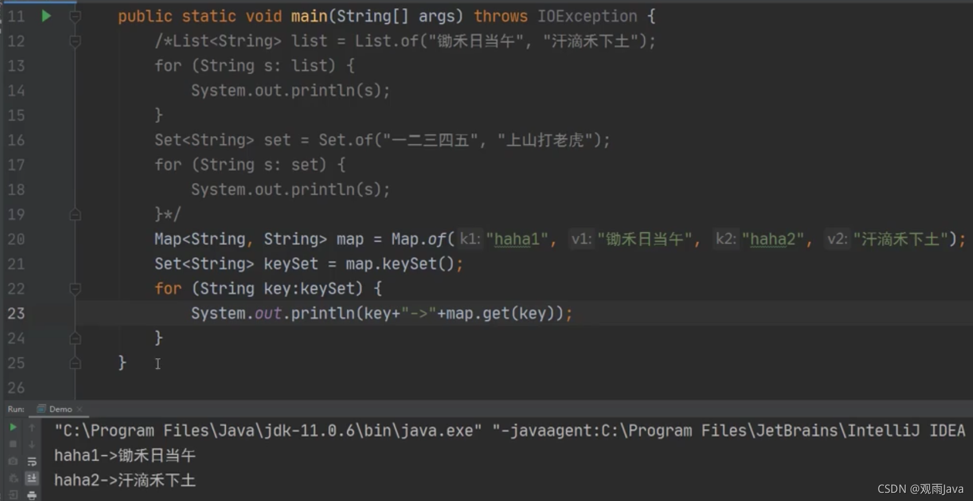Viewport: 973px width, 501px height.
Task: Run main method from the green gutter arrow
Action: pos(46,16)
